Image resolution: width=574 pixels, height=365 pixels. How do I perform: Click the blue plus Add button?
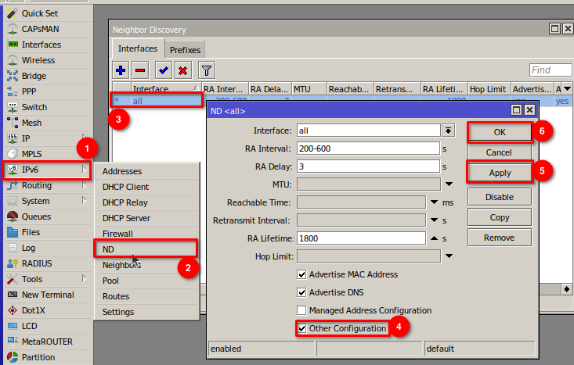(121, 70)
